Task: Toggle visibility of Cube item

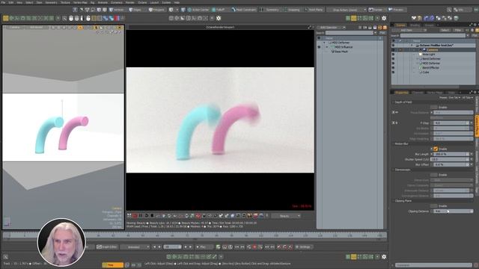Action: pos(393,72)
